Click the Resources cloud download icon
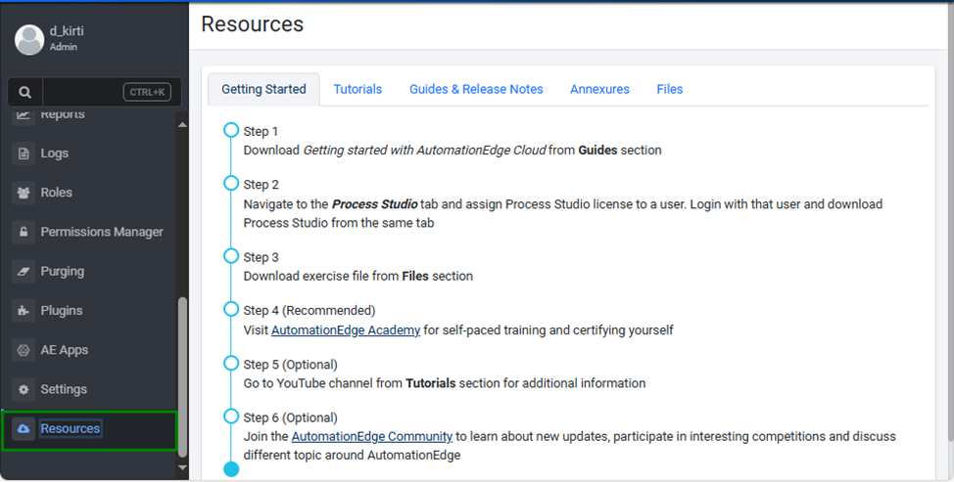 pyautogui.click(x=24, y=429)
